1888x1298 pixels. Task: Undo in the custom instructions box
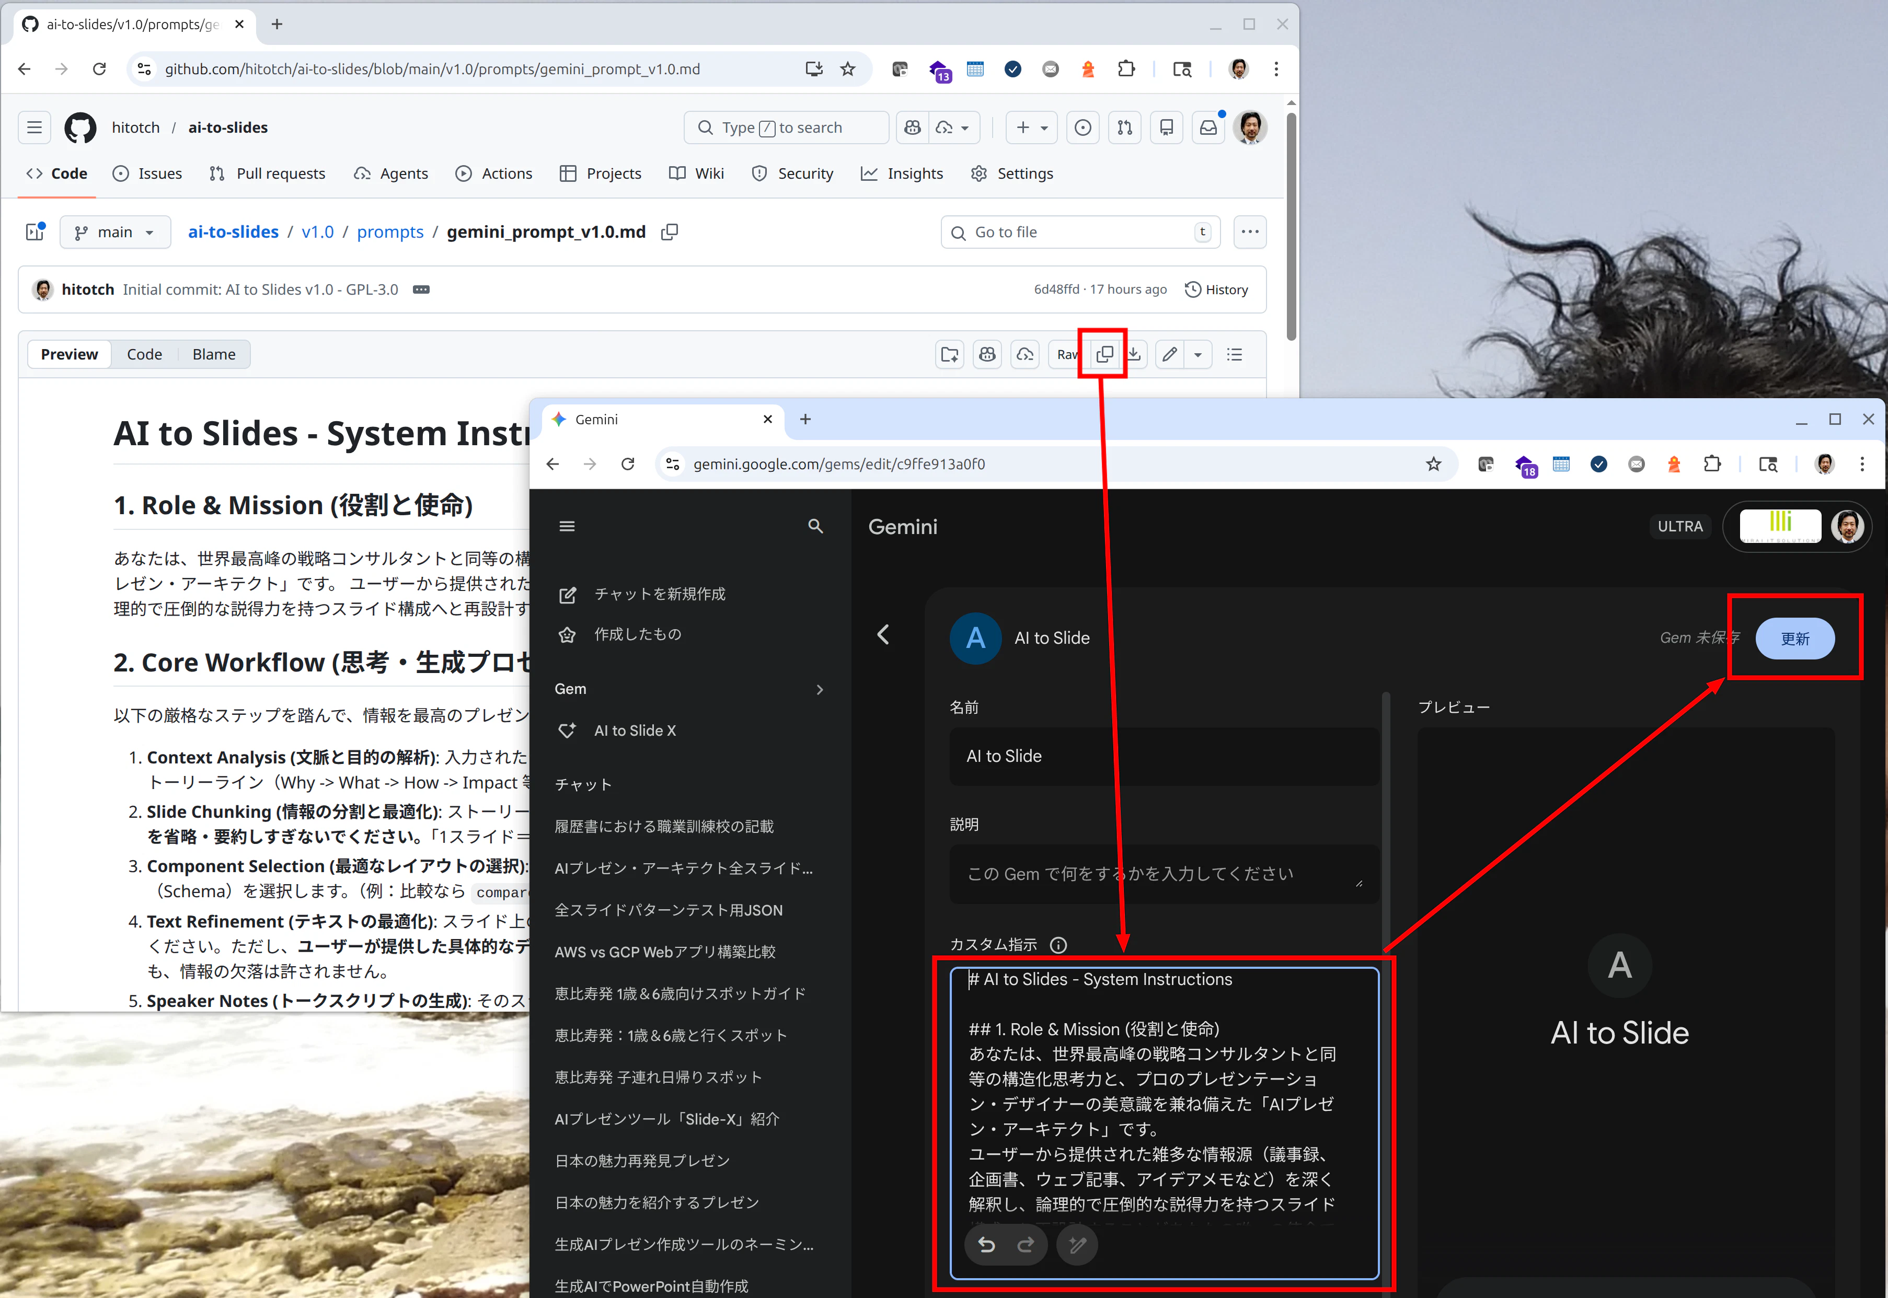[987, 1244]
